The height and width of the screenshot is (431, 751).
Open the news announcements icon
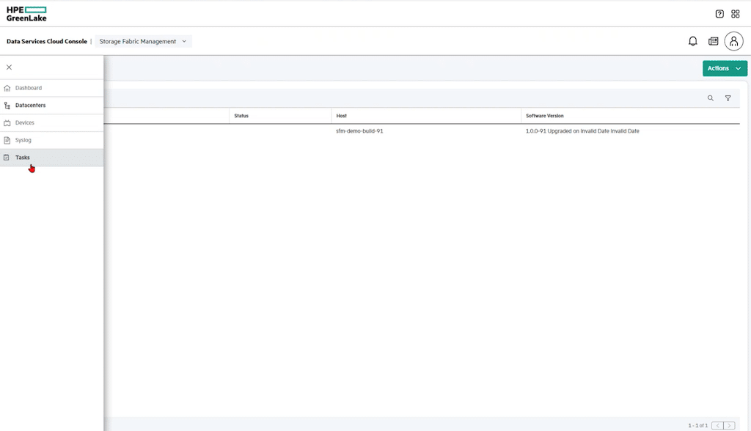713,41
